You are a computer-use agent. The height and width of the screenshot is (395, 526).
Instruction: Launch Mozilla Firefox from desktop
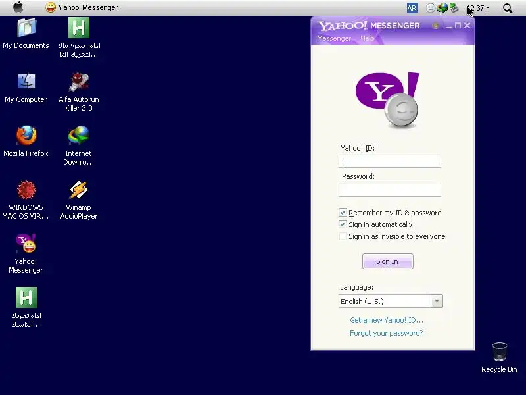(x=26, y=136)
